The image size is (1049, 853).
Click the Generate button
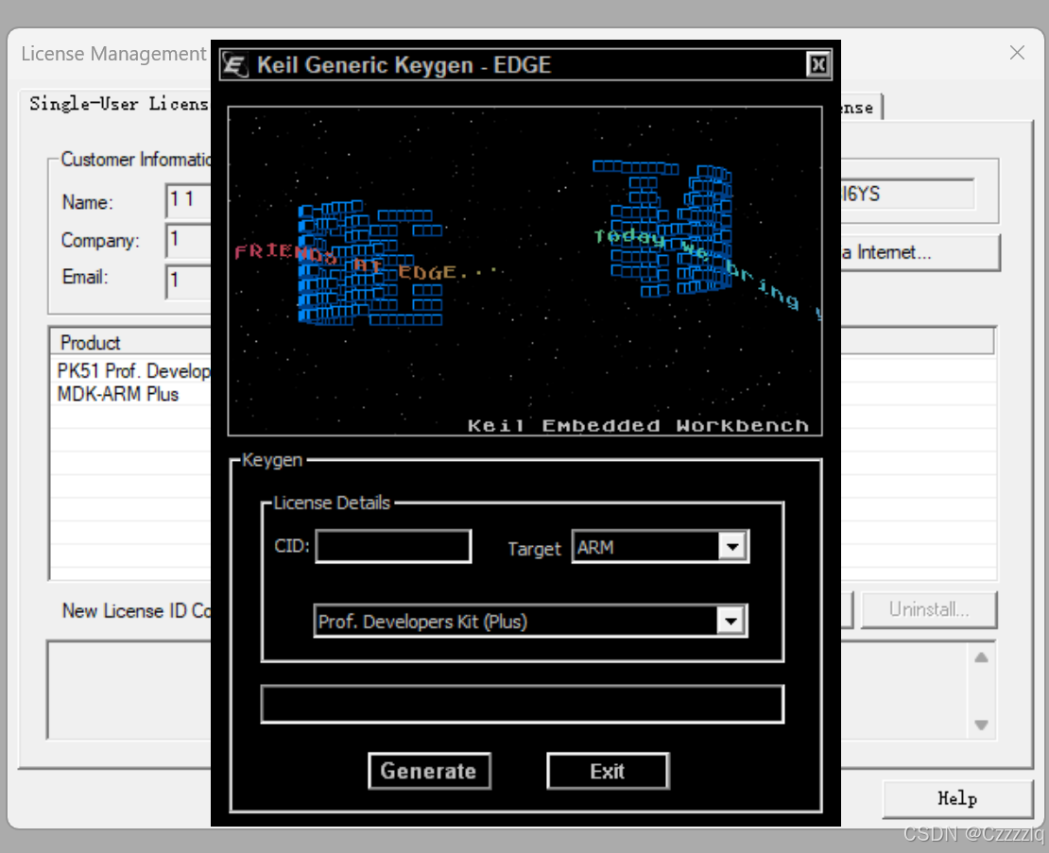[x=429, y=771]
